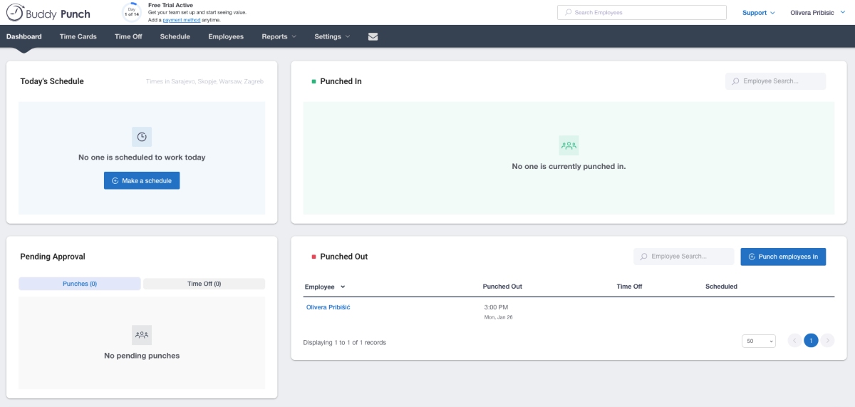The width and height of the screenshot is (855, 407).
Task: Open the Time Cards menu item
Action: 78,37
